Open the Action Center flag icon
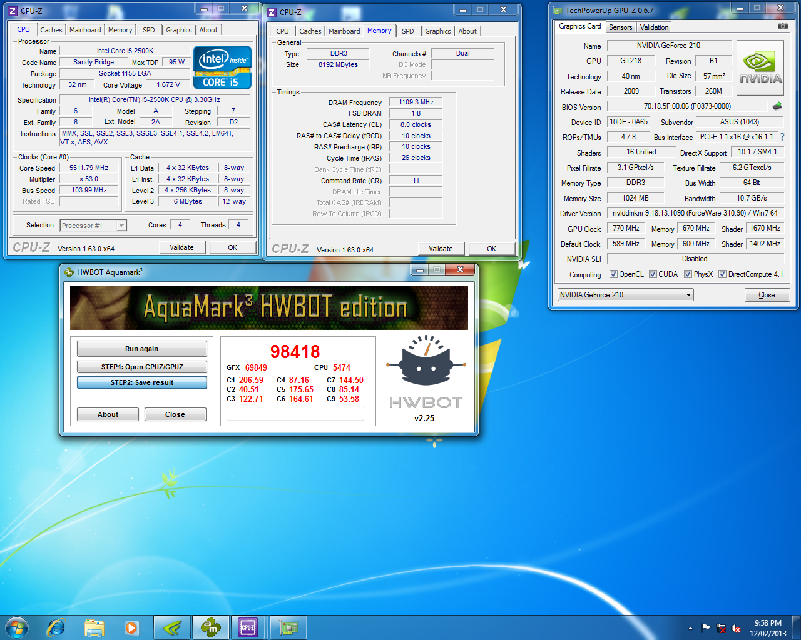 pos(705,628)
